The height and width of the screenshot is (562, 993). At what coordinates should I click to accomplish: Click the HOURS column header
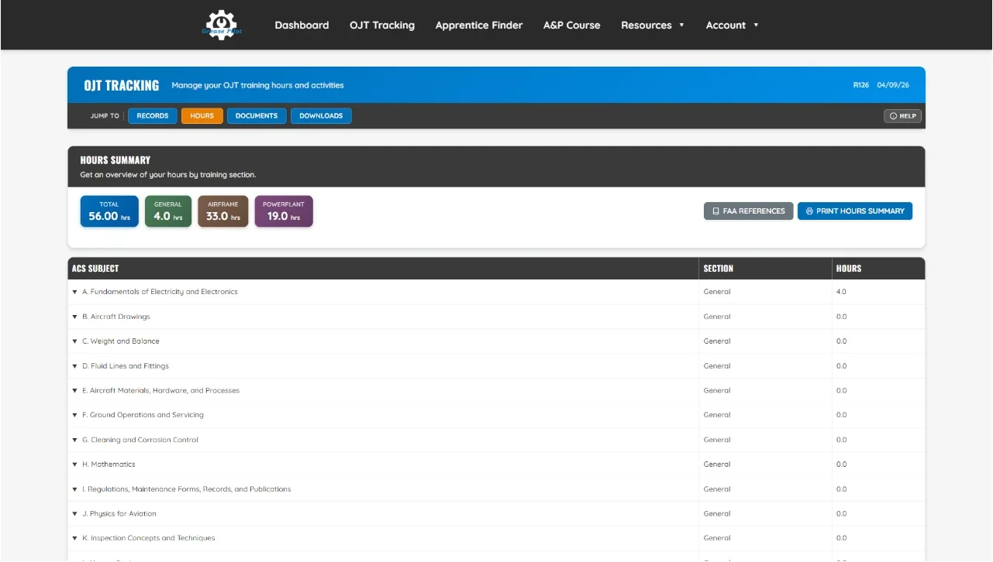pyautogui.click(x=848, y=268)
